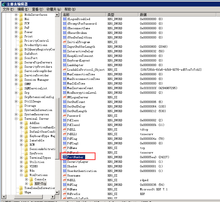This screenshot has width=220, height=202.
Task: Collapse the Terminal Server tree node
Action: point(16,119)
